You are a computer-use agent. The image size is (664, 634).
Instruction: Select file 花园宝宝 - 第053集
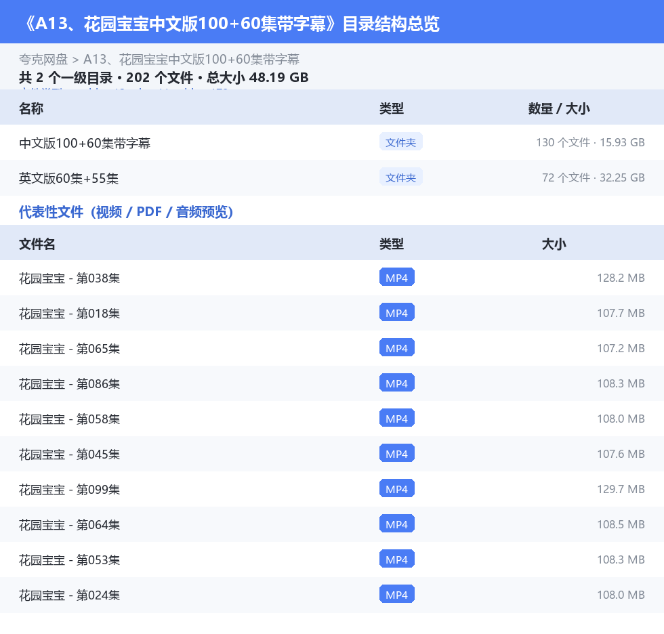[69, 559]
